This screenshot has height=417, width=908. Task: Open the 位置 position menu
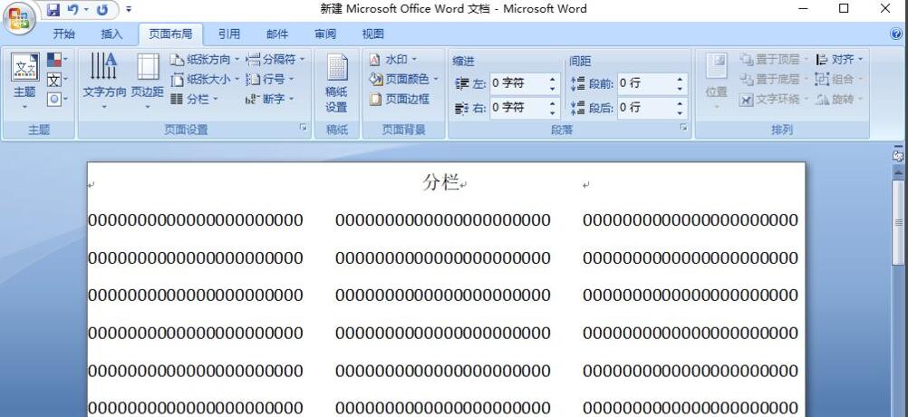pyautogui.click(x=716, y=81)
